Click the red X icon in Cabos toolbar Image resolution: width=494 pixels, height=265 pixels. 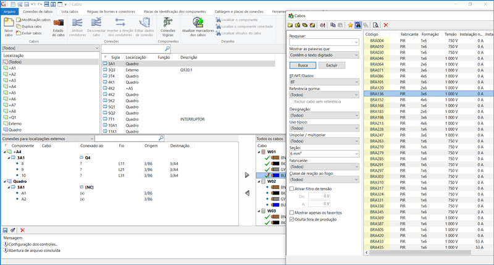coord(385,25)
